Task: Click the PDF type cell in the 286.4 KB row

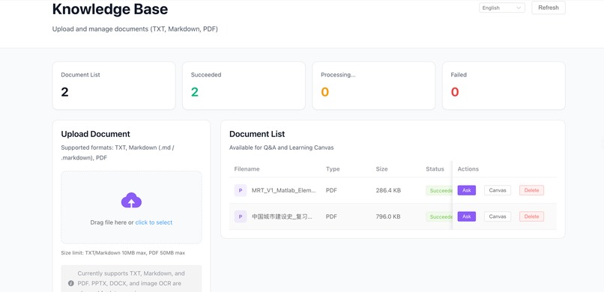Action: coord(331,190)
